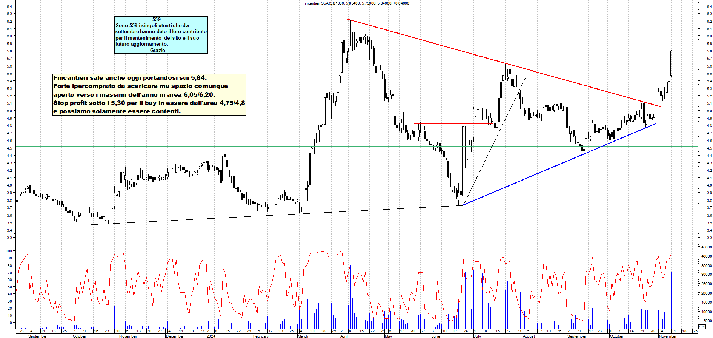Click the 'July' month label
The image size is (713, 338).
(x=477, y=336)
